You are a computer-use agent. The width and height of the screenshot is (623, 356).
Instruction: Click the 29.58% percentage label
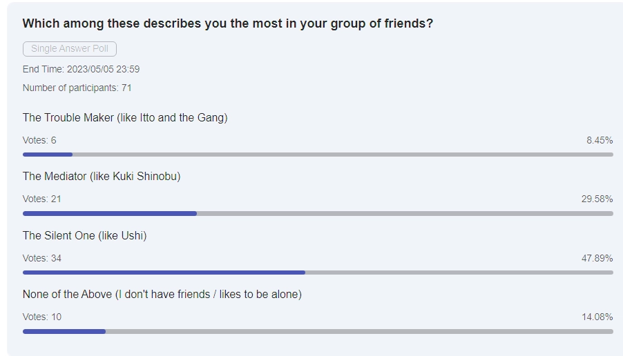pyautogui.click(x=597, y=199)
